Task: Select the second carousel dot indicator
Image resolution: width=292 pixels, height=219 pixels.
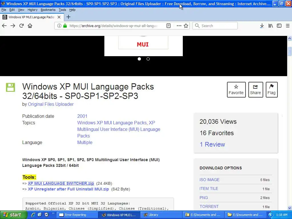Action: [148, 59]
